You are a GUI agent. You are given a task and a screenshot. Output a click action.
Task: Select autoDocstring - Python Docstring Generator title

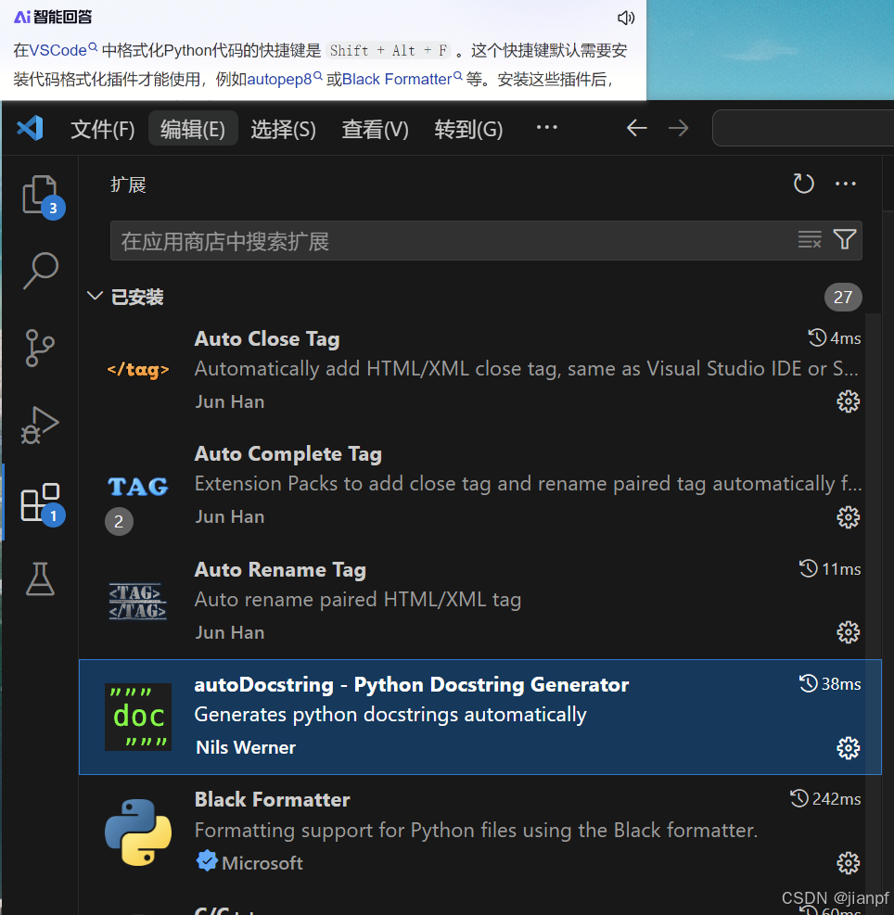coord(412,684)
